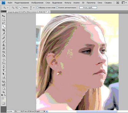Select the Brush tool
This screenshot has width=128, height=113.
click(4, 41)
